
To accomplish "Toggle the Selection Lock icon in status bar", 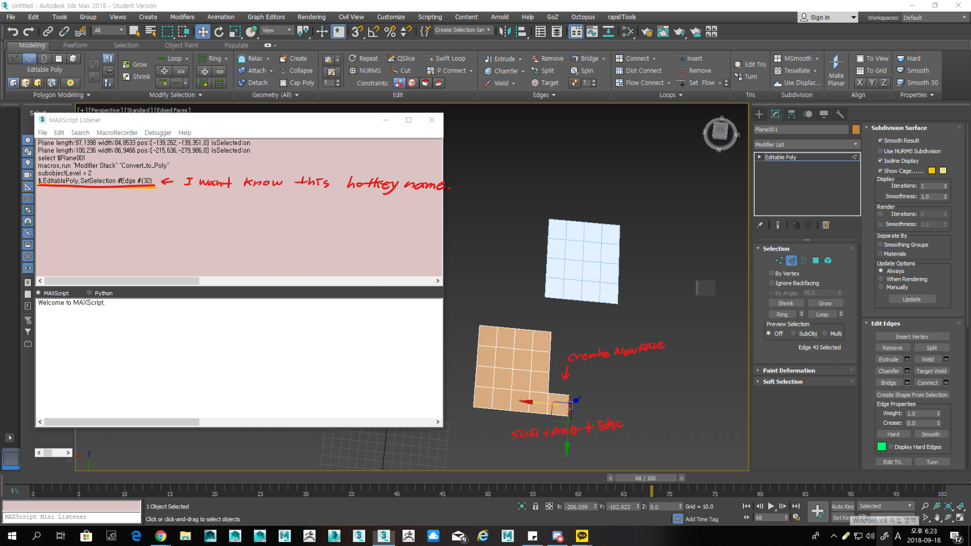I will (536, 507).
